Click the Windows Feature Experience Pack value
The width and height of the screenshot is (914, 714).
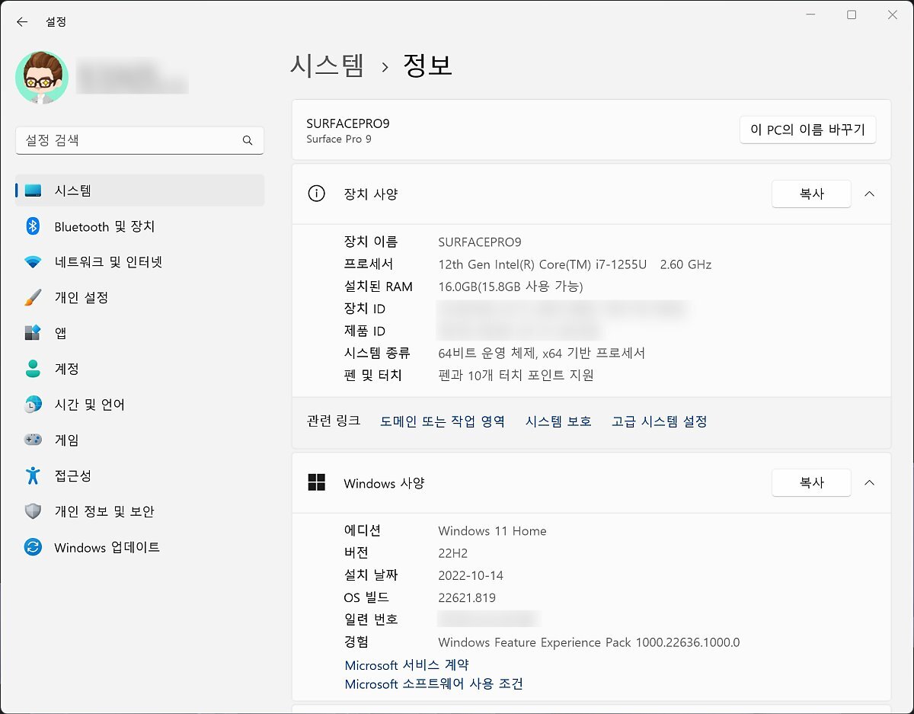pyautogui.click(x=589, y=642)
